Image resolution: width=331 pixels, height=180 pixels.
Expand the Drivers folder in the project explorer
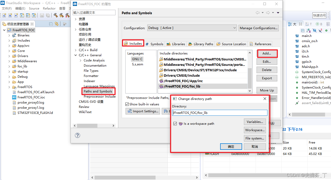[x=9, y=56]
